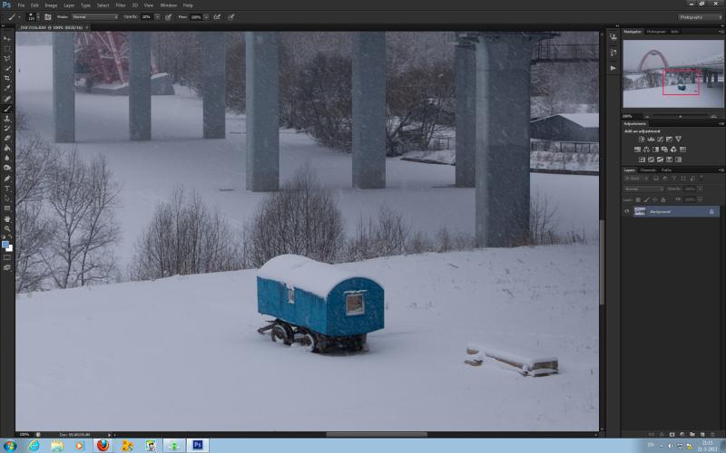Toggle pressure for opacity button
The height and width of the screenshot is (453, 726).
click(x=169, y=17)
